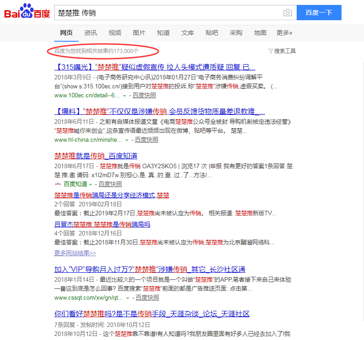Image resolution: width=364 pixels, height=340 pixels.
Task: Expand dropdown arrow next to www.cssqt.com
Action: coord(127,298)
